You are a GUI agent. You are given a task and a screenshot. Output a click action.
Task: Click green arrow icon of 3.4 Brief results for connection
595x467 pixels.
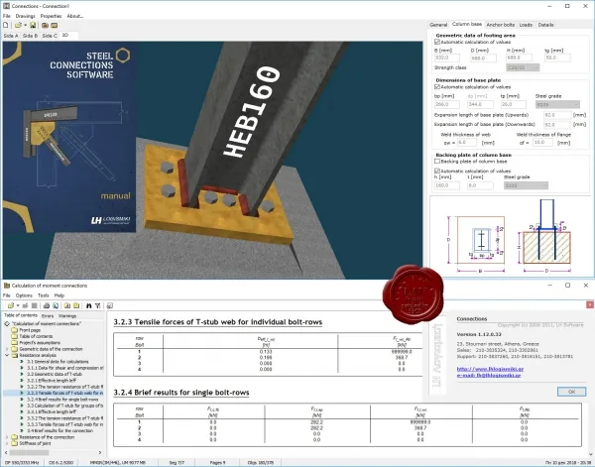coord(22,430)
